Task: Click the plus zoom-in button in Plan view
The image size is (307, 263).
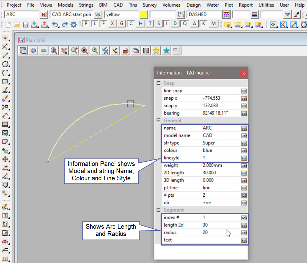Action: pyautogui.click(x=33, y=51)
